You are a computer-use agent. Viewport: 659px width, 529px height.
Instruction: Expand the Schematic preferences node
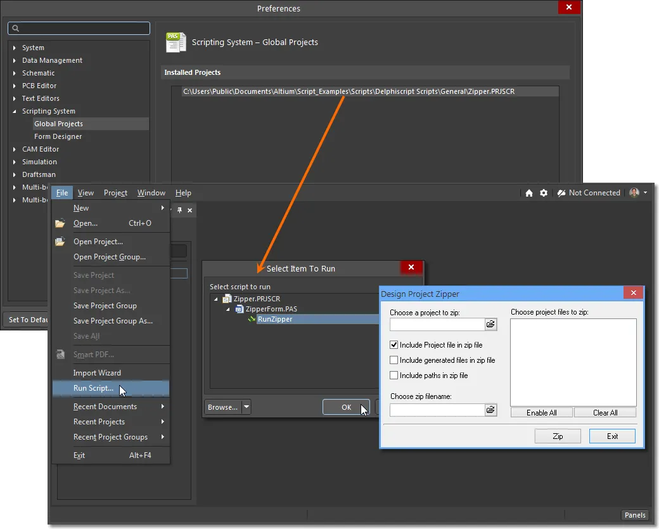coord(15,73)
